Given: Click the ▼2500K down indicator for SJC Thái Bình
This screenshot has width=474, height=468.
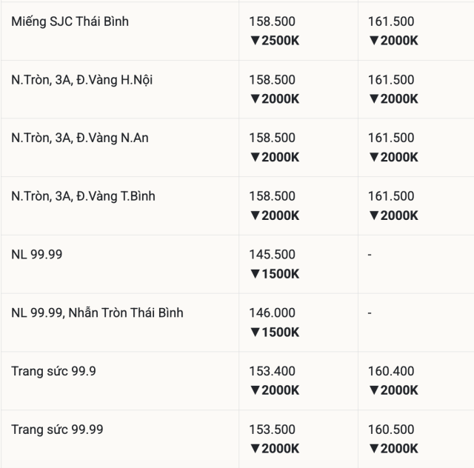Looking at the screenshot, I should (x=275, y=41).
